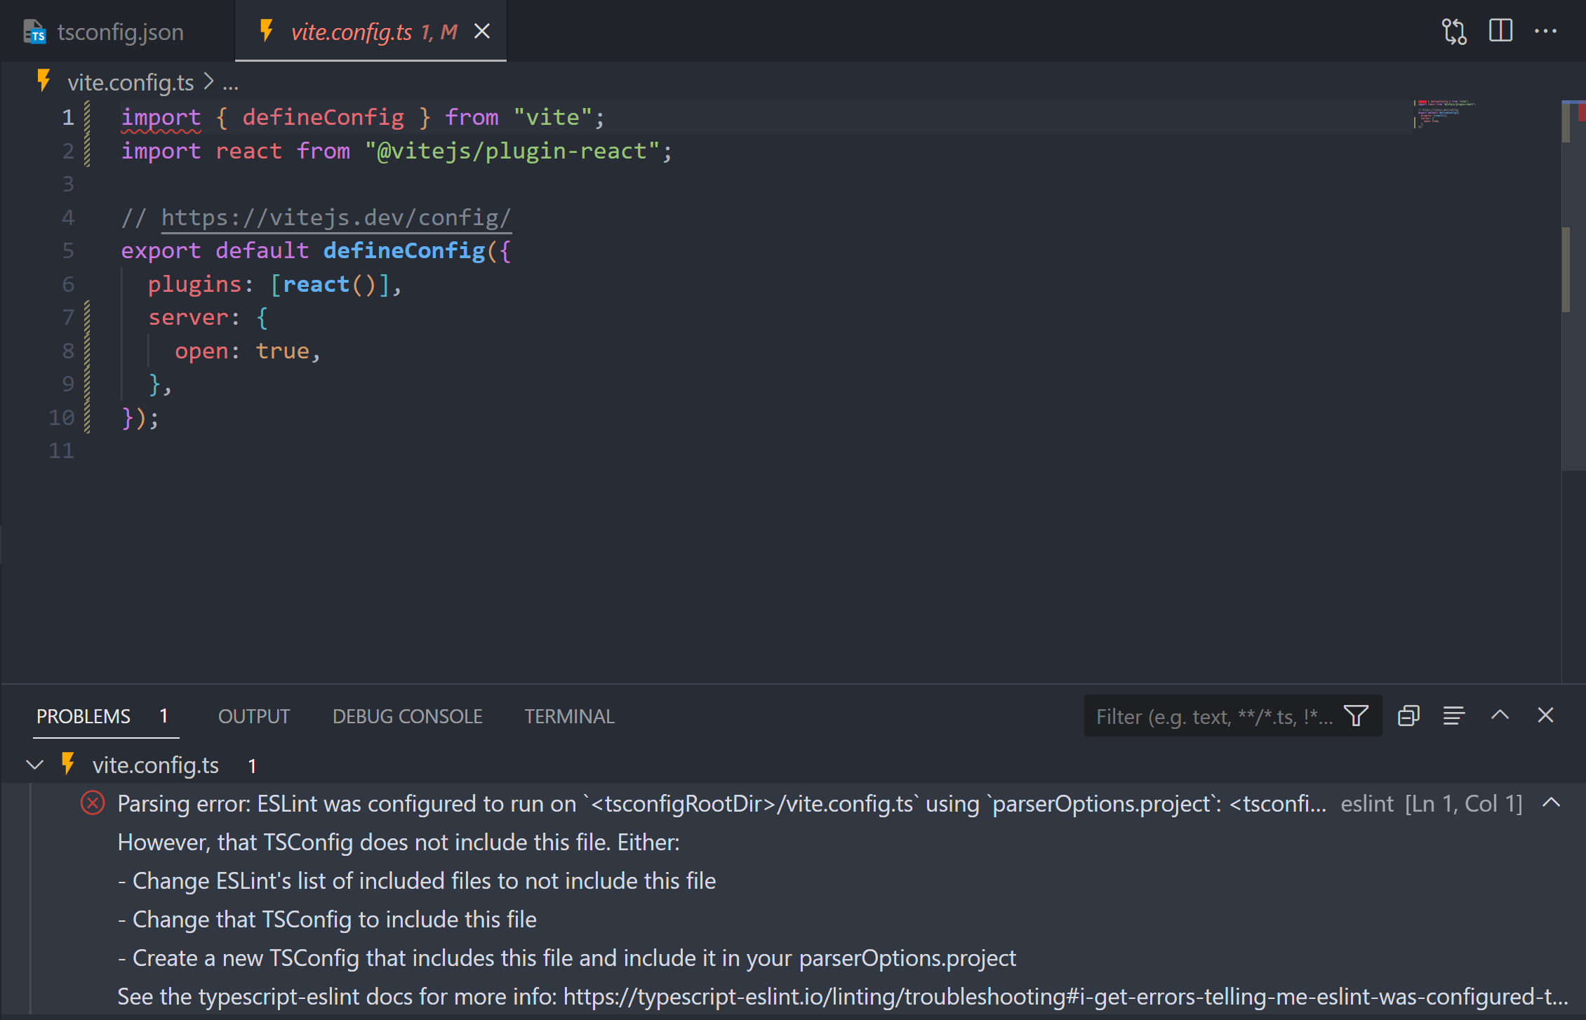Screen dimensions: 1586x1020
Task: Open the DEBUG CONSOLE tab
Action: pyautogui.click(x=407, y=716)
